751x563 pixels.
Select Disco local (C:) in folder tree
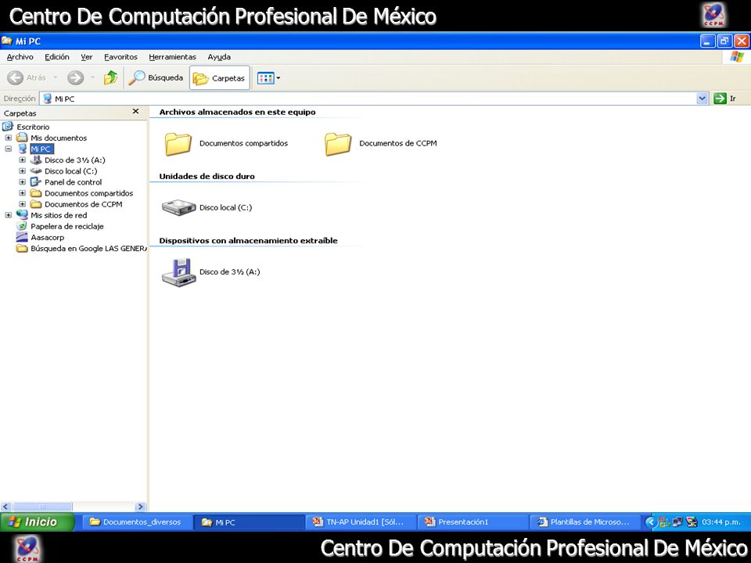71,171
